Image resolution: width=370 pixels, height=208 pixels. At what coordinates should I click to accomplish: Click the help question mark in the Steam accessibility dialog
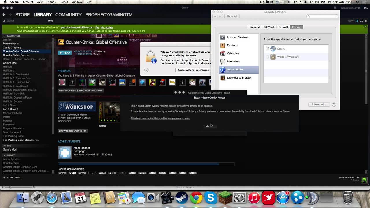pos(146,70)
